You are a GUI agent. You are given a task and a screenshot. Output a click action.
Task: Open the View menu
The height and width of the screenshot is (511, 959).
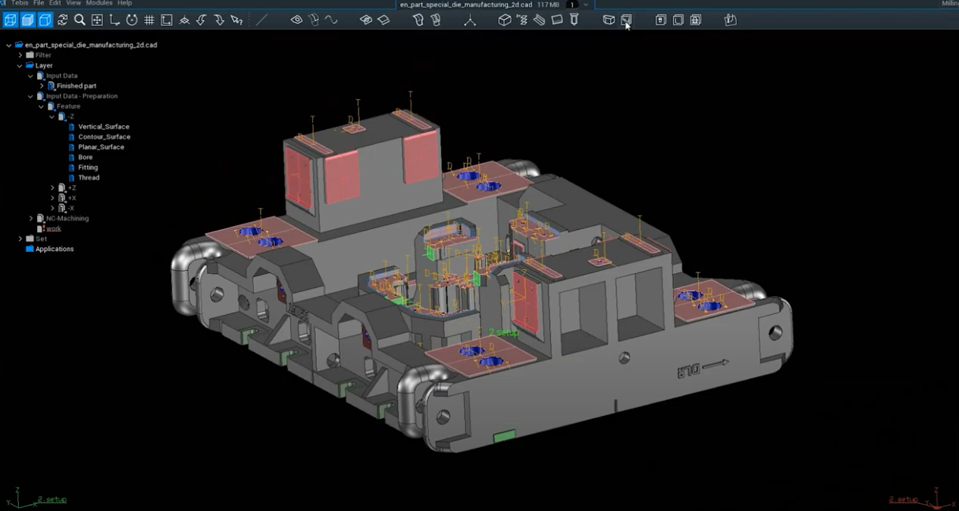tap(73, 3)
